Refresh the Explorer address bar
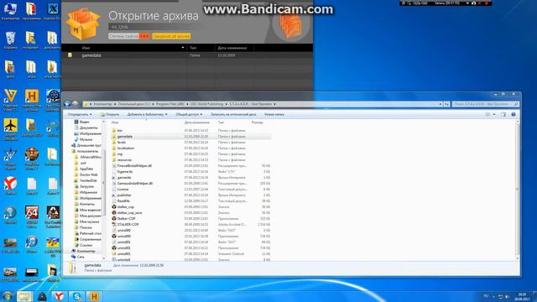Image resolution: width=537 pixels, height=302 pixels. (x=446, y=104)
